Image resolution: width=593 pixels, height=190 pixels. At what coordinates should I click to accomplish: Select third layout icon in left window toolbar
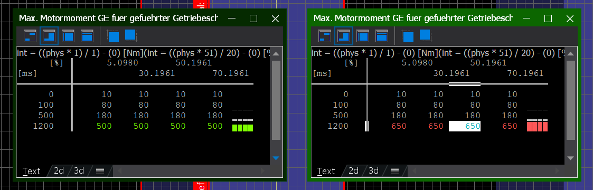68,36
